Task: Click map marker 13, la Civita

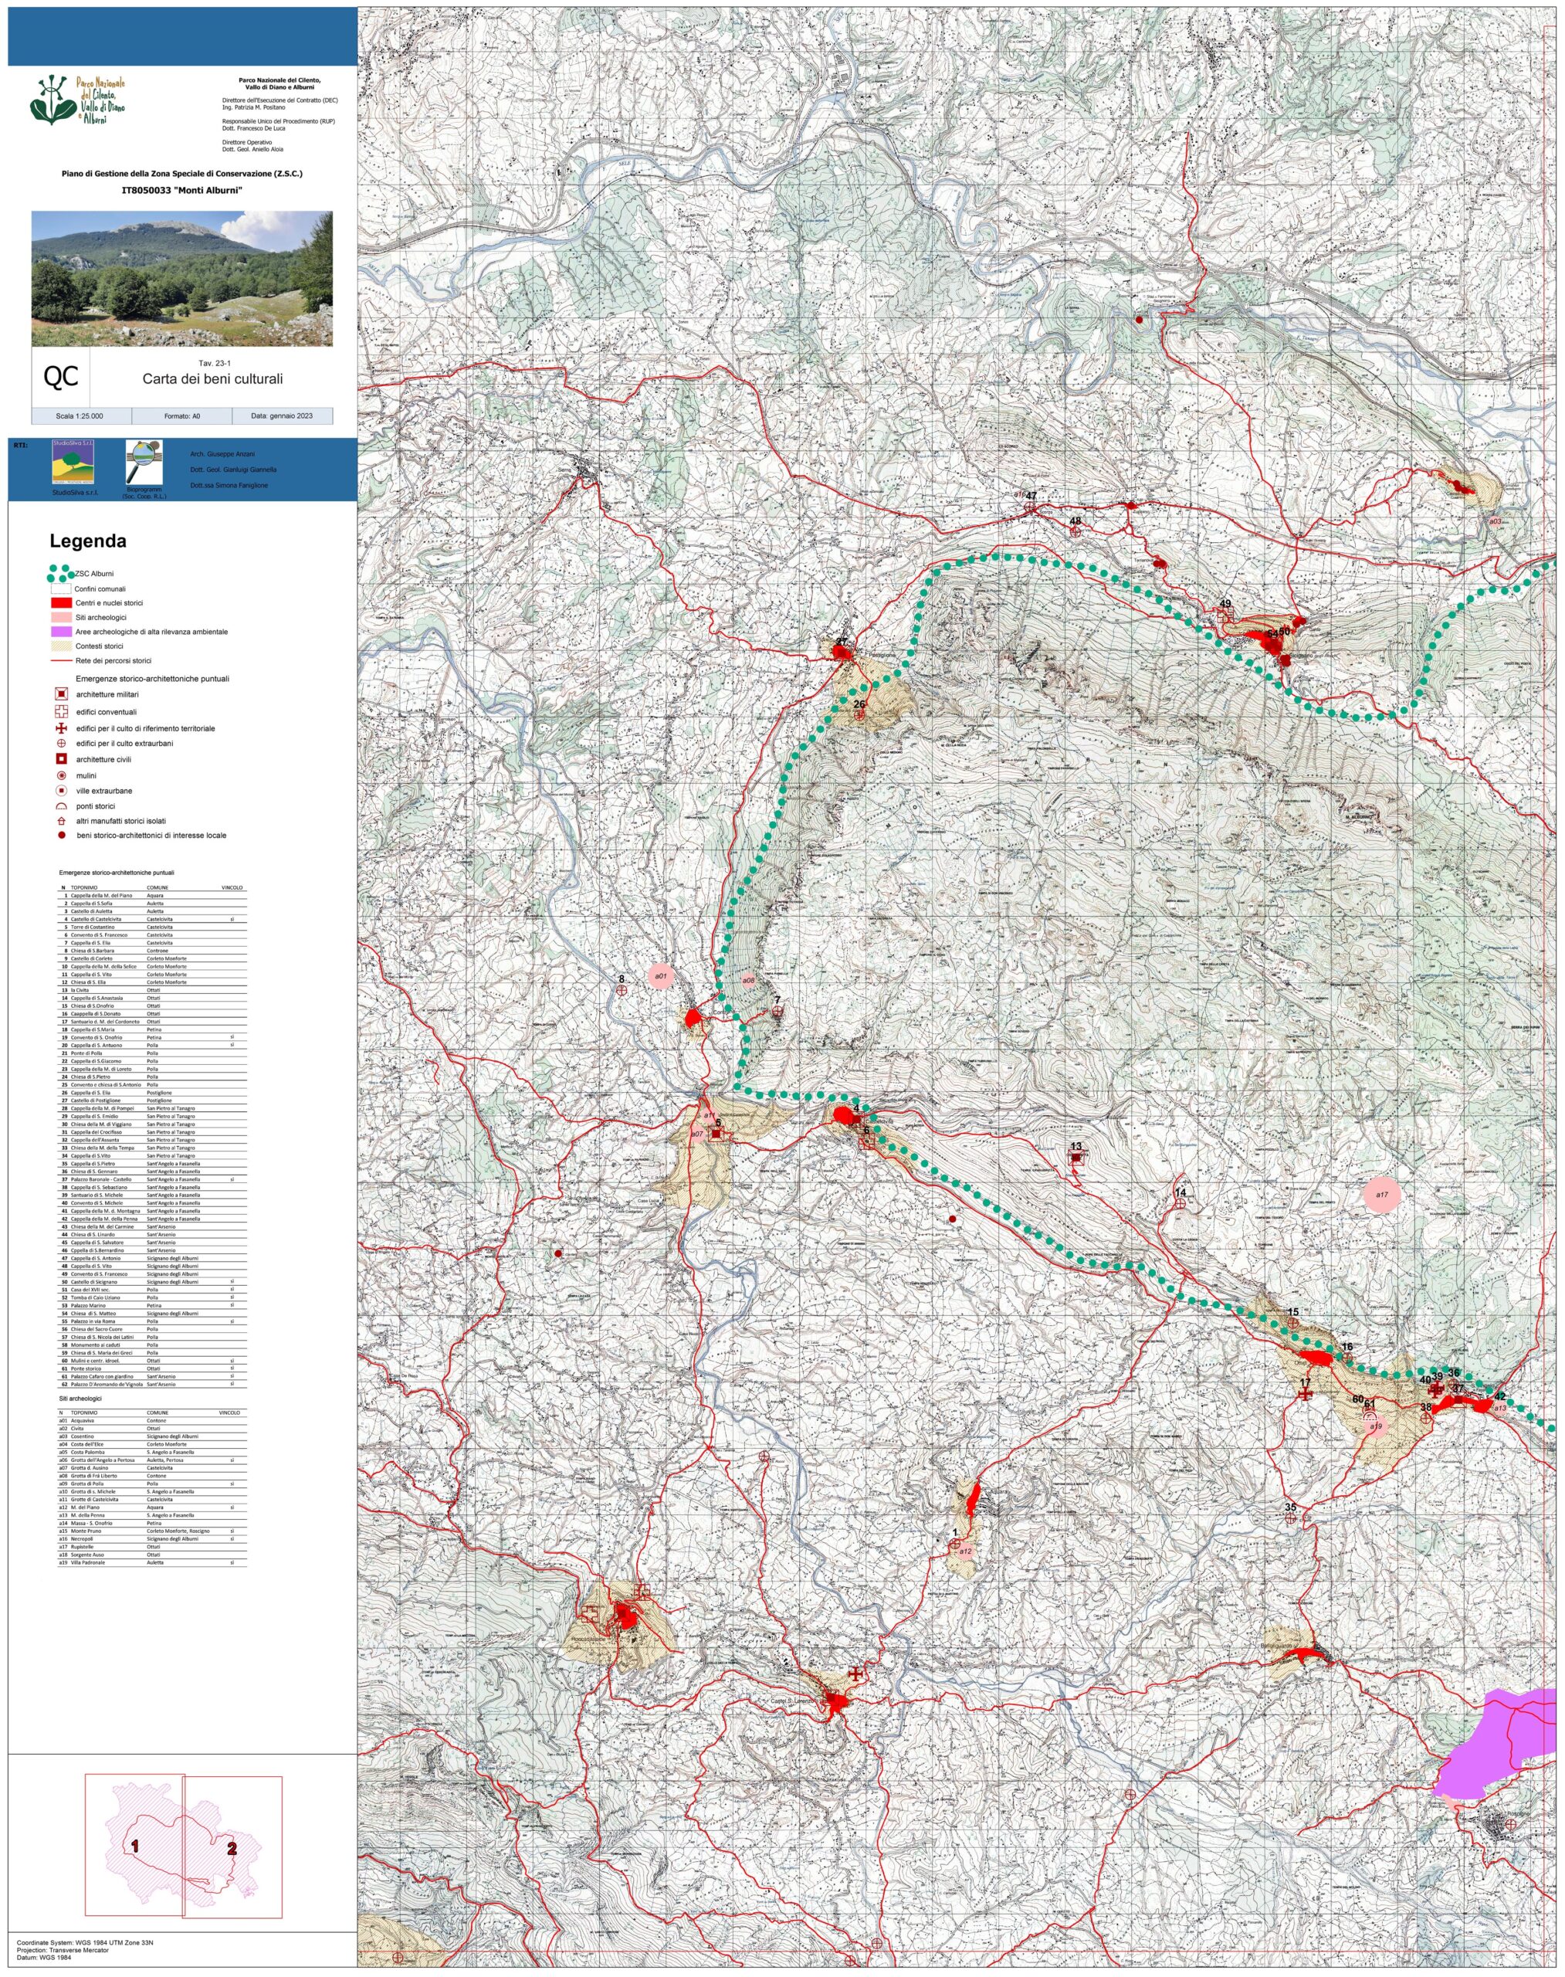Action: pyautogui.click(x=1076, y=1158)
